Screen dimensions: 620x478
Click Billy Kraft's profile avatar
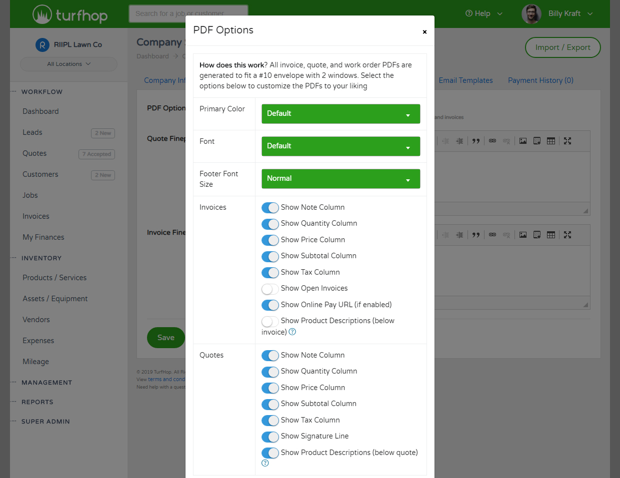click(531, 13)
